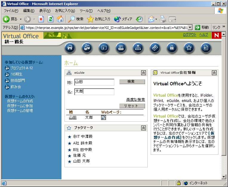Open the iPrint printer round icon

(121, 47)
